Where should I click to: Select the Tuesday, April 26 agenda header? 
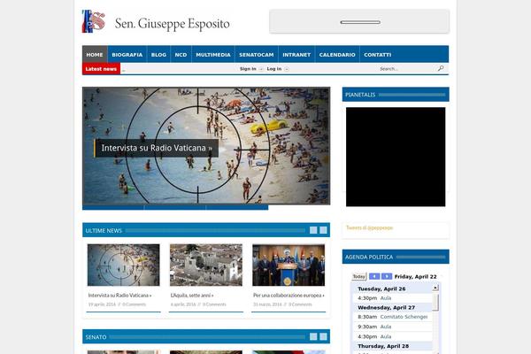393,289
